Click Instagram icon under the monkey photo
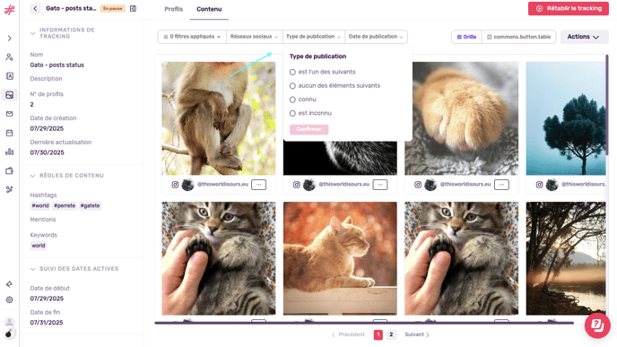The width and height of the screenshot is (617, 347). (175, 185)
